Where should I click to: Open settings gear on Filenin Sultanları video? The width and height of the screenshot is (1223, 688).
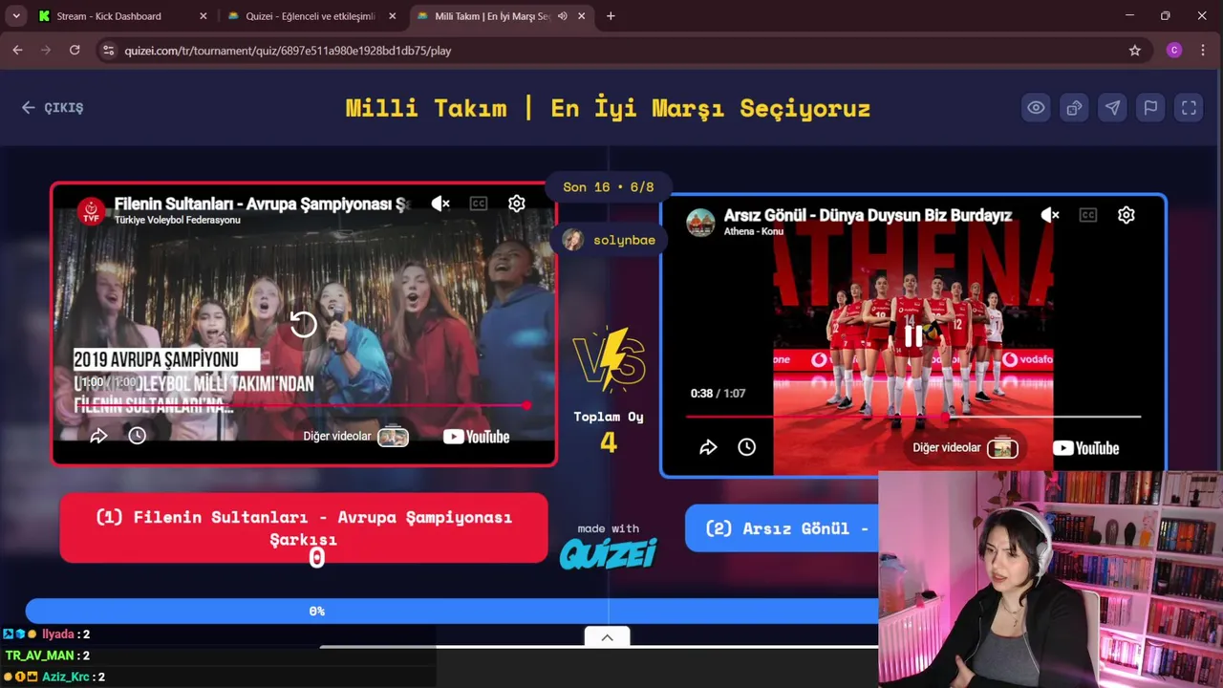[x=517, y=204]
